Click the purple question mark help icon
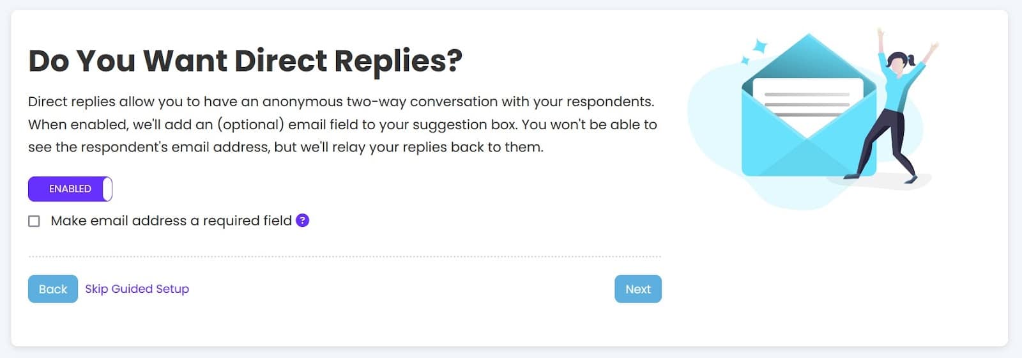Viewport: 1022px width, 358px height. coord(303,221)
